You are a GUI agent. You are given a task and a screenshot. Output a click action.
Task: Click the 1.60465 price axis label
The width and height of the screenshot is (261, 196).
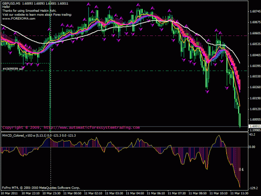pos(255,55)
